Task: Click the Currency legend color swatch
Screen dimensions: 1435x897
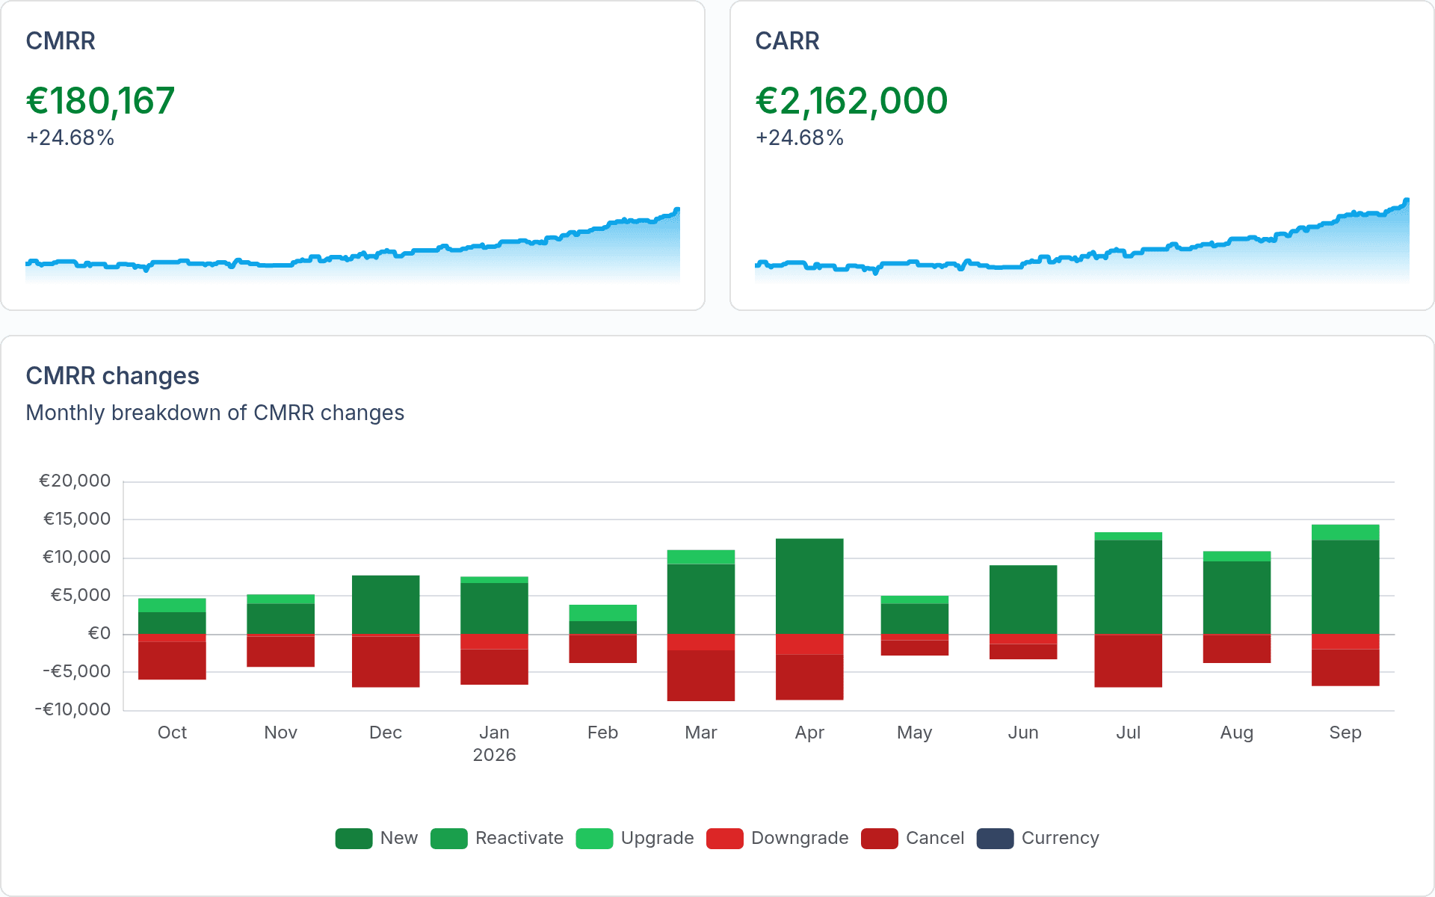Action: click(x=995, y=839)
